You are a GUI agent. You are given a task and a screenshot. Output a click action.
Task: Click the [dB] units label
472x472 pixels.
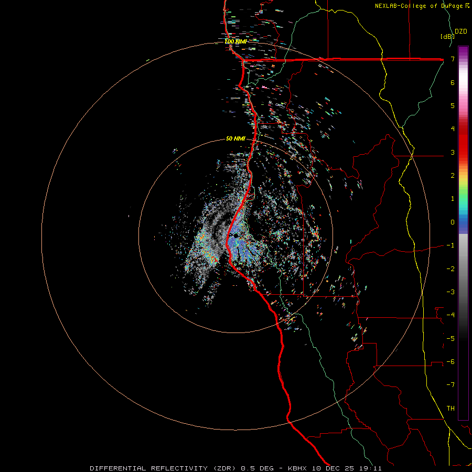(447, 36)
